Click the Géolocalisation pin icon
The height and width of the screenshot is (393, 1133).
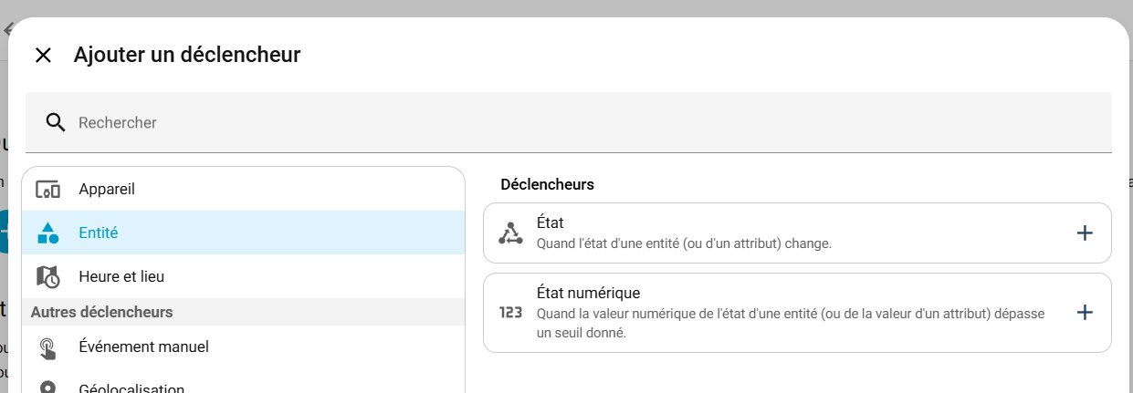tap(48, 387)
